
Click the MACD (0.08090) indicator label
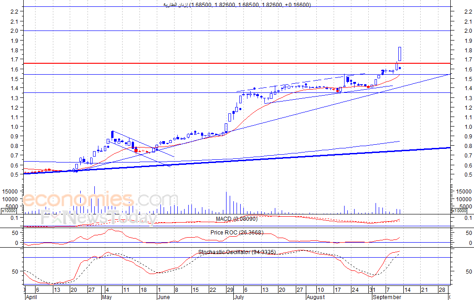pos(237,219)
